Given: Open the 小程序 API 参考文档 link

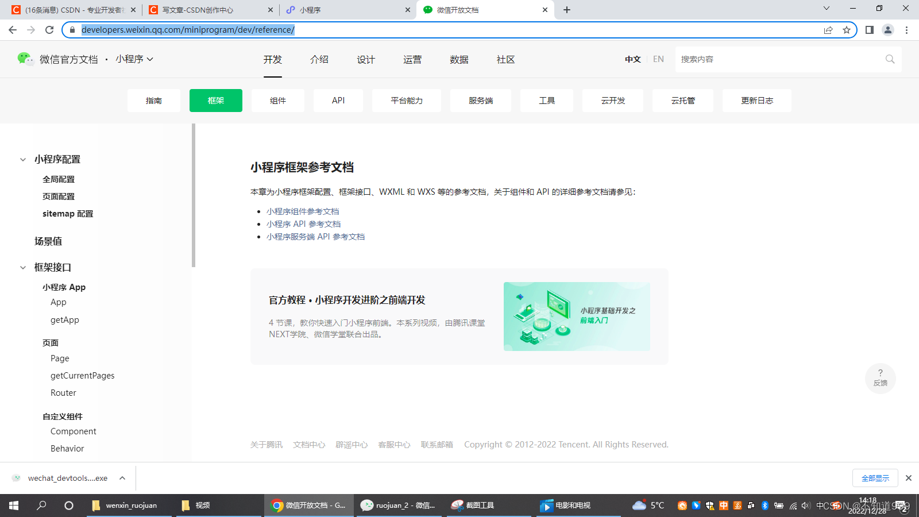Looking at the screenshot, I should 304,224.
